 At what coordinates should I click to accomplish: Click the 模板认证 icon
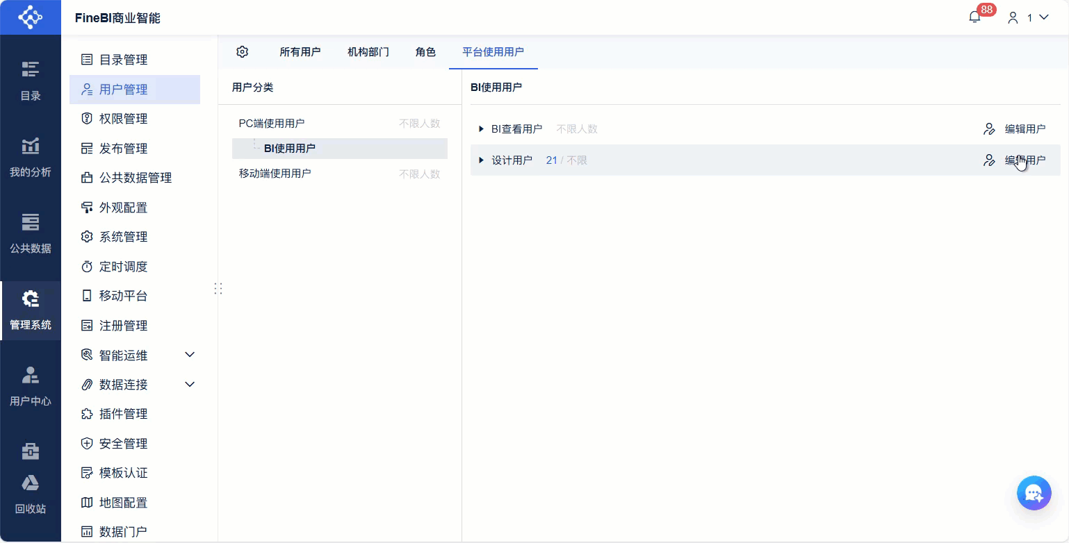tap(87, 473)
